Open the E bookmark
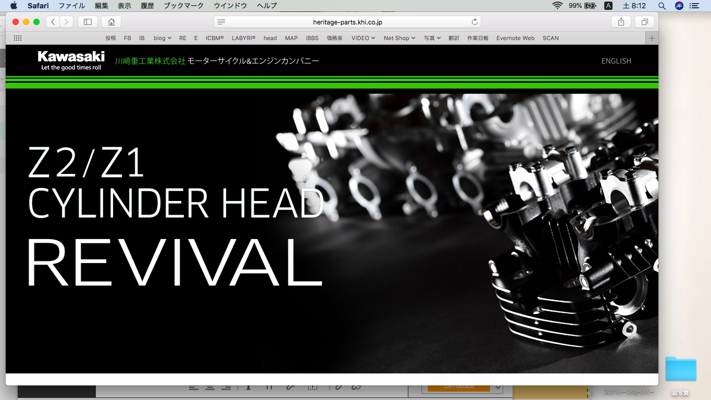Screen dimensions: 711x400 coord(196,38)
